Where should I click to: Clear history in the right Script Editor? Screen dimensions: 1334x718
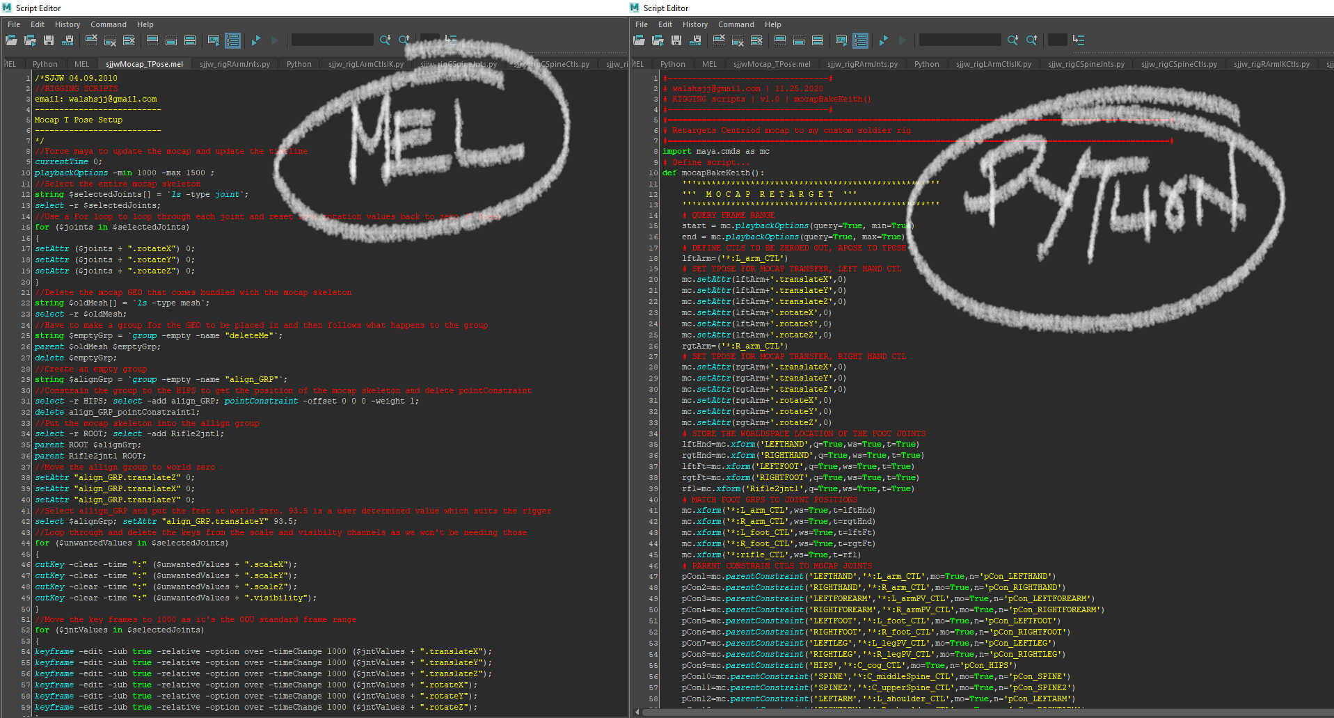[719, 40]
